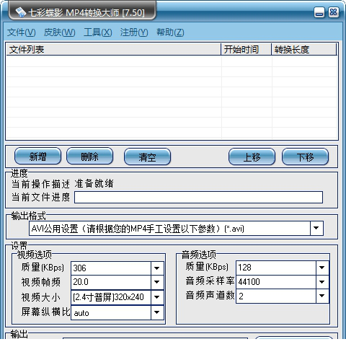Open the 文件(V) menu
This screenshot has height=352, width=346.
pyautogui.click(x=22, y=32)
